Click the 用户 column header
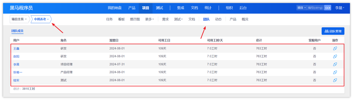This screenshot has width=353, height=100. [16, 40]
